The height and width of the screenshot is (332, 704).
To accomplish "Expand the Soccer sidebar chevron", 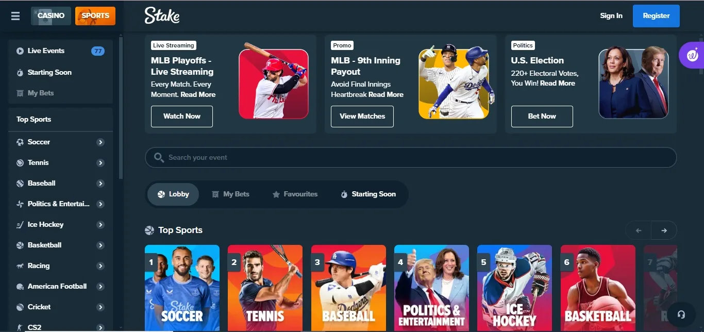I will tap(100, 142).
